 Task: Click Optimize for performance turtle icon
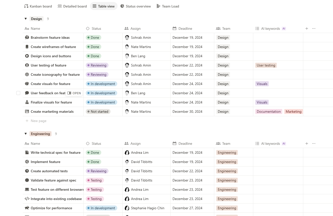coord(27,208)
